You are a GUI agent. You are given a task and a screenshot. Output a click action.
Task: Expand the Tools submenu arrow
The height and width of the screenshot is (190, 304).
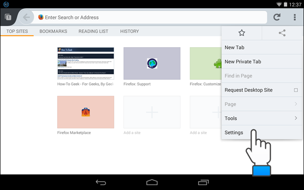[x=296, y=118]
